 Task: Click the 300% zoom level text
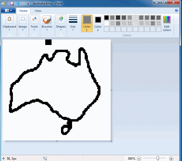tap(132, 158)
